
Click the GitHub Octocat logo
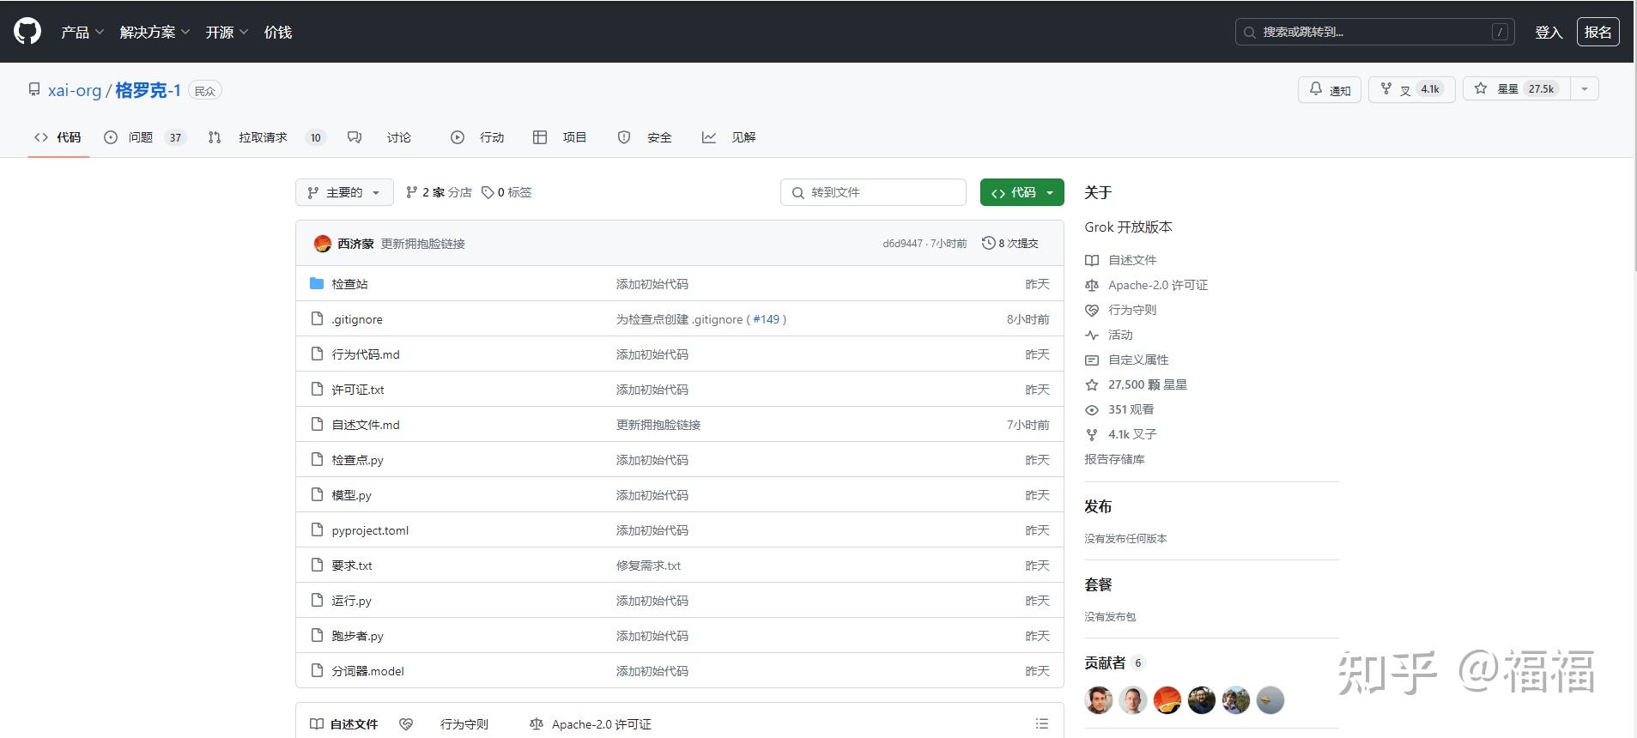point(27,32)
